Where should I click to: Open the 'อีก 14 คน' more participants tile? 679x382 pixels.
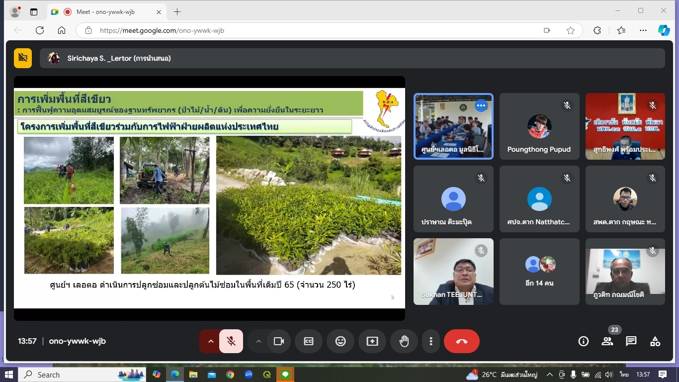(539, 272)
